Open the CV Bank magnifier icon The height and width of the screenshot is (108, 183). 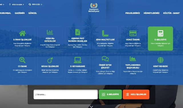(22, 60)
